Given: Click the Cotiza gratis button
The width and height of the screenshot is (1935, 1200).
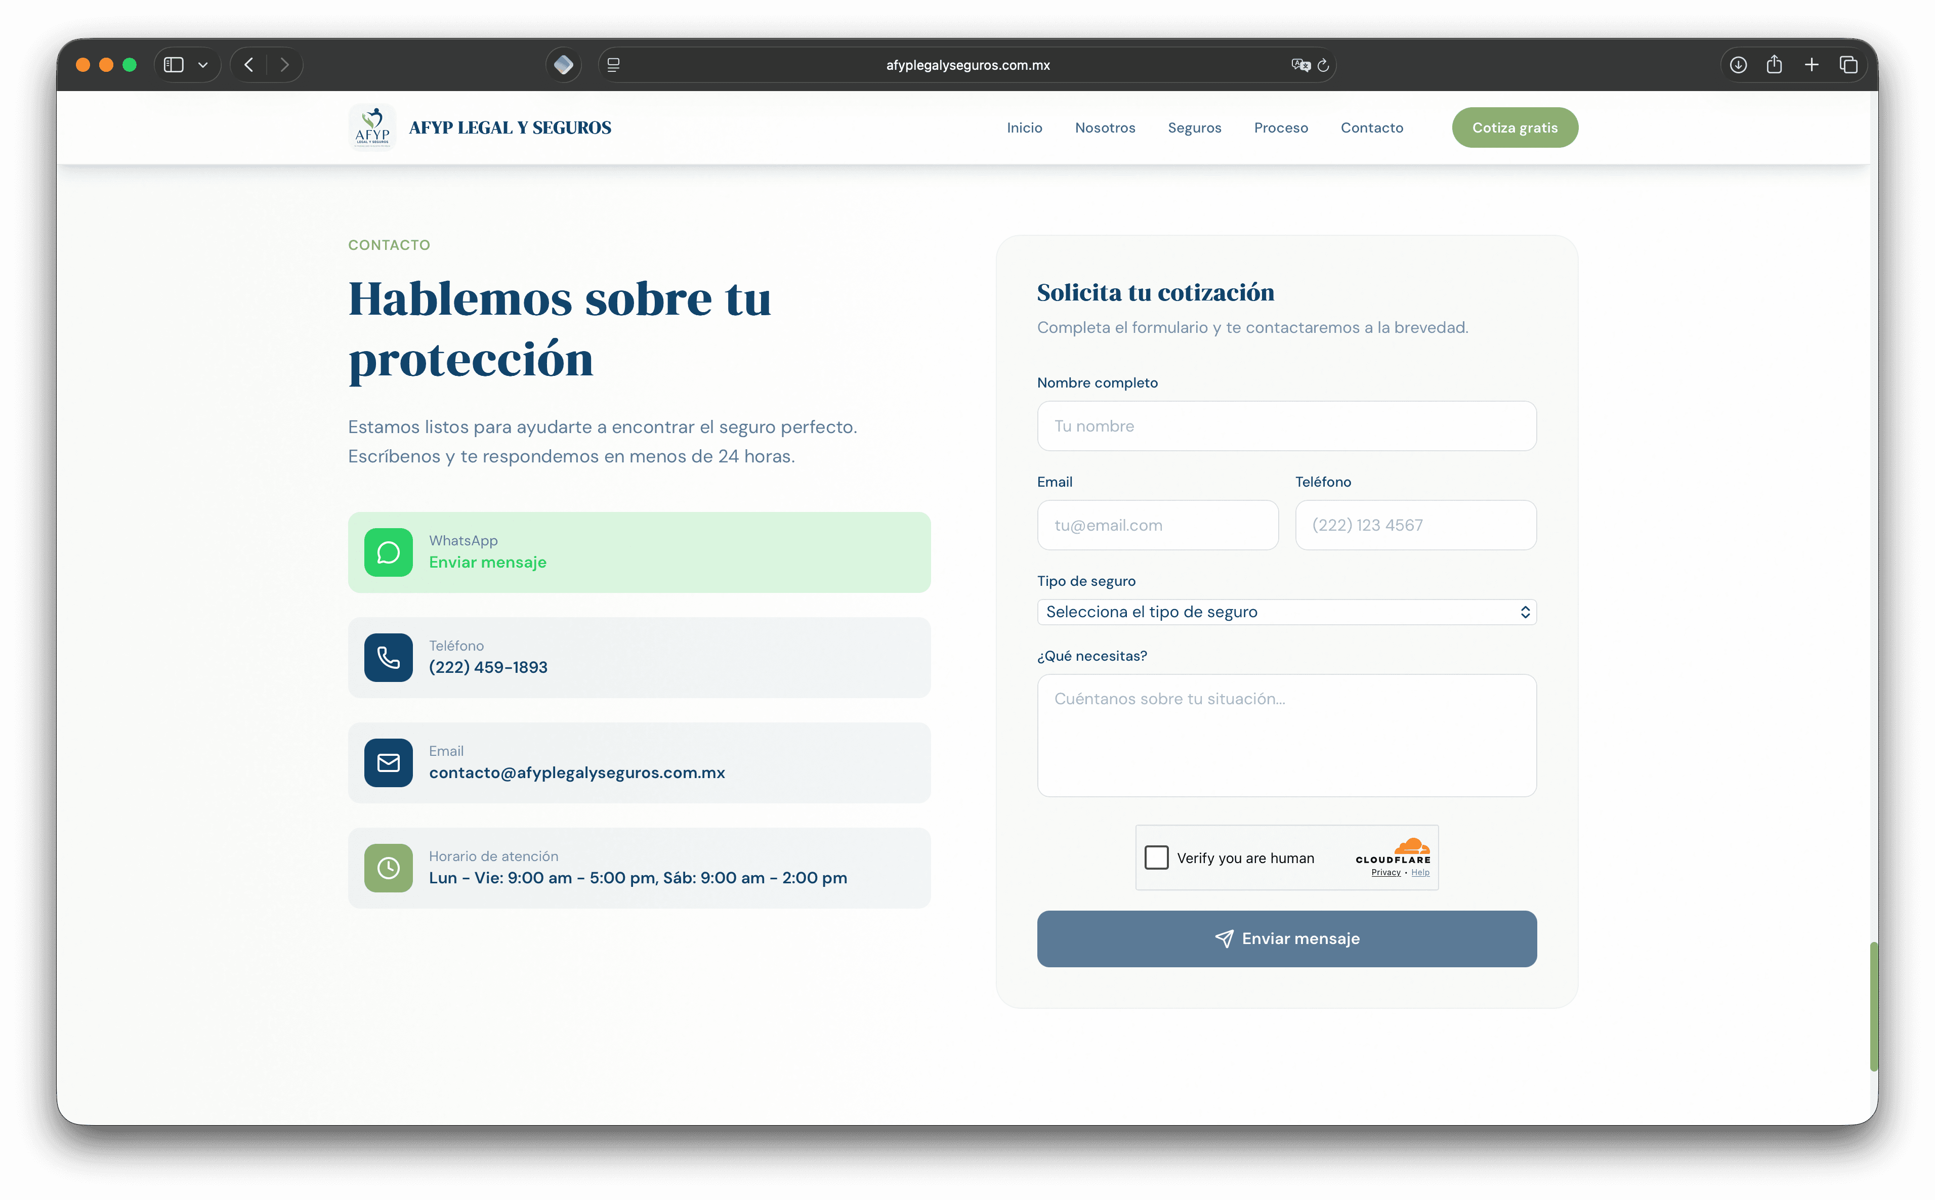Looking at the screenshot, I should (1515, 128).
